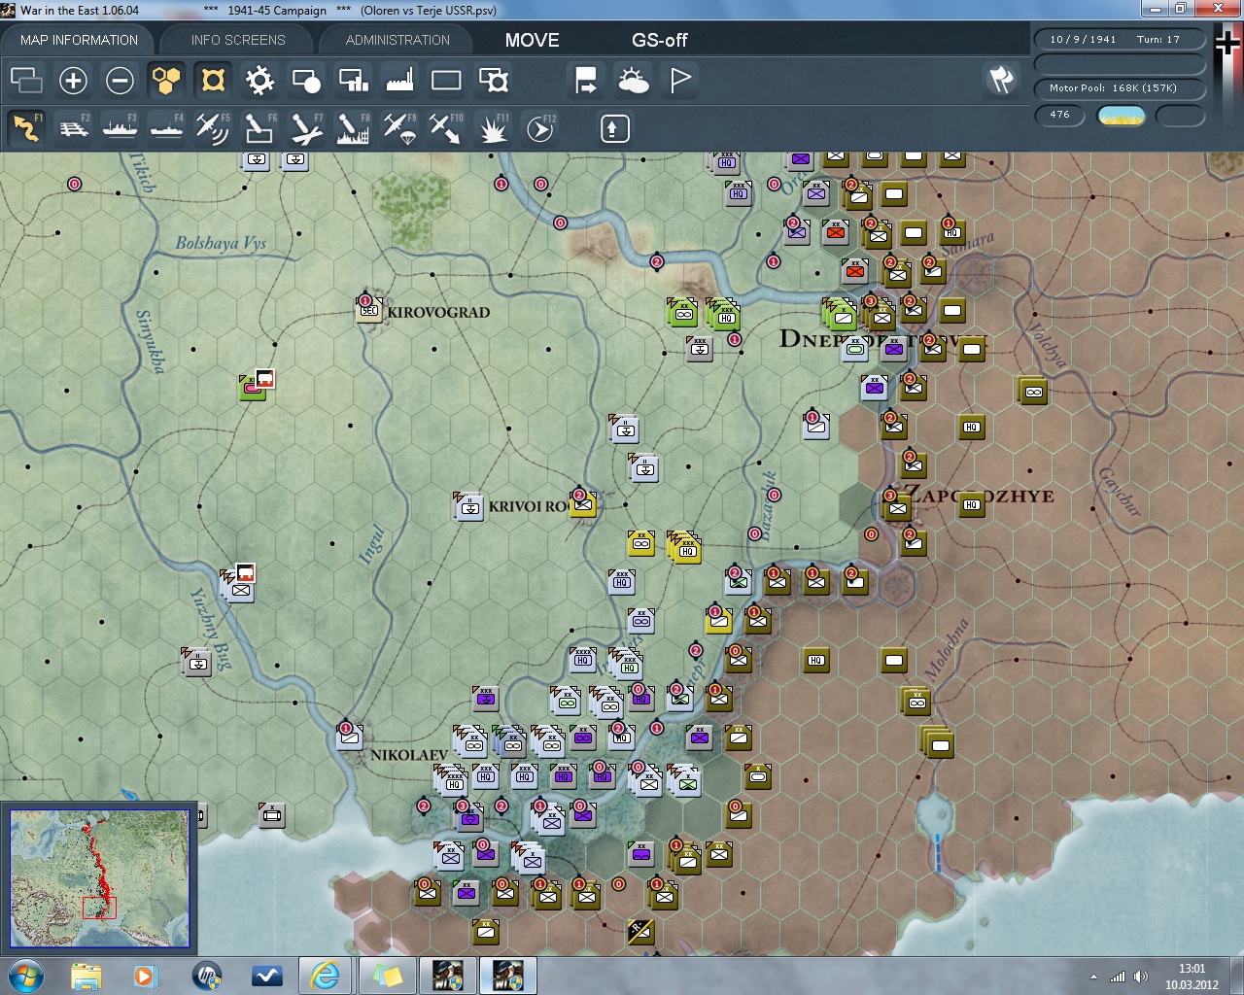
Task: Select air transport paradrop mode (F9)
Action: [399, 128]
